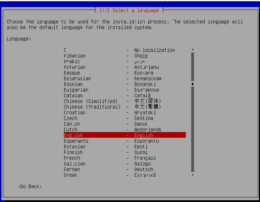260x202 pixels.
Task: Select Croatian (Hrvatski)
Action: (x=125, y=113)
